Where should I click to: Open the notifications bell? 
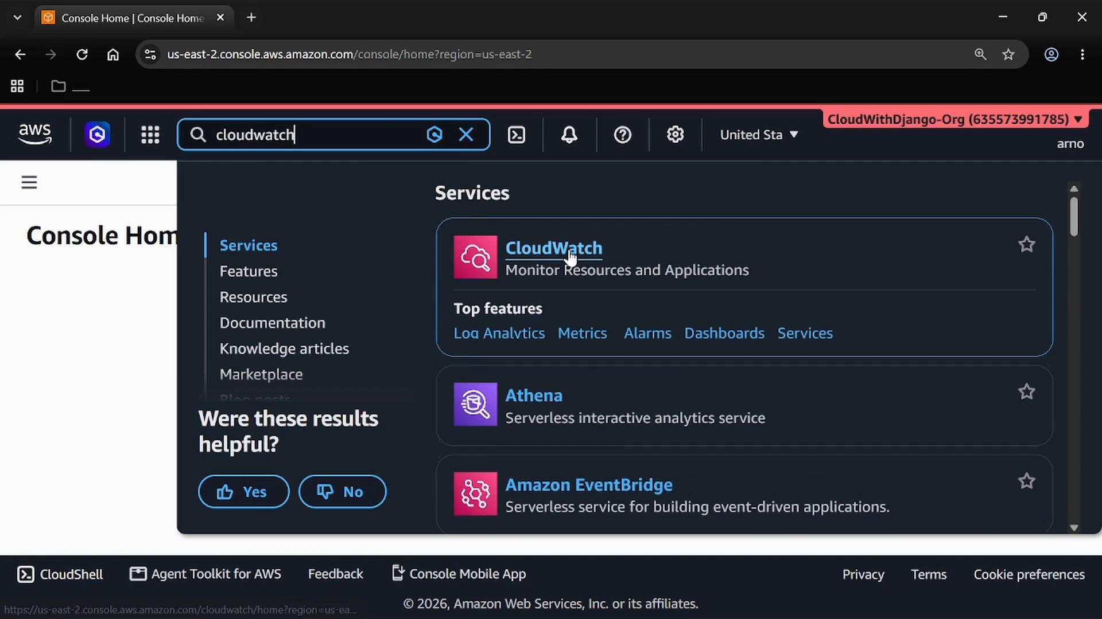coord(569,135)
